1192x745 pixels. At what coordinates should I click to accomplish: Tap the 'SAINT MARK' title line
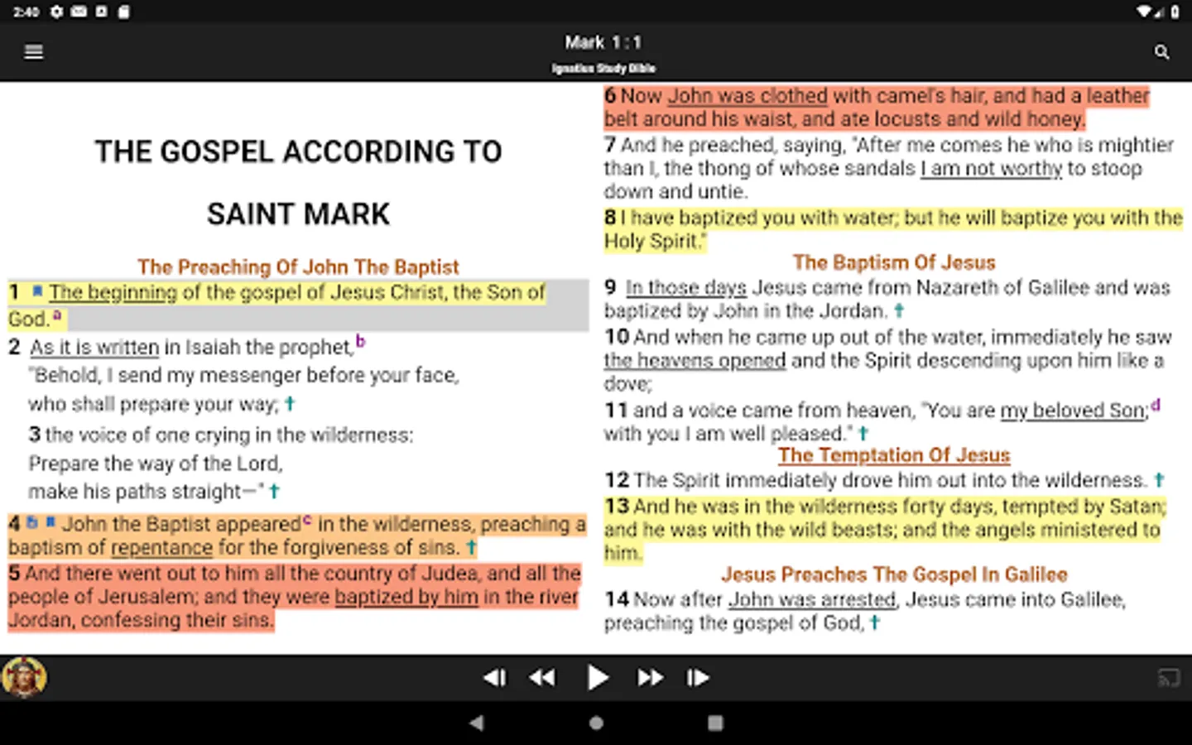(x=298, y=214)
